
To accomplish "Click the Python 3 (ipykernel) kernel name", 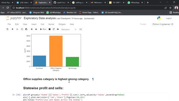I will (x=162, y=24).
